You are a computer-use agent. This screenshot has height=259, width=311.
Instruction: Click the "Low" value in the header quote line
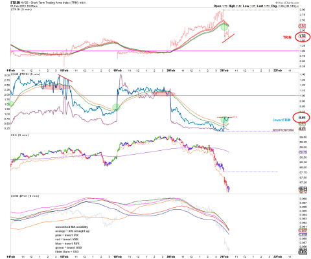click(253, 6)
